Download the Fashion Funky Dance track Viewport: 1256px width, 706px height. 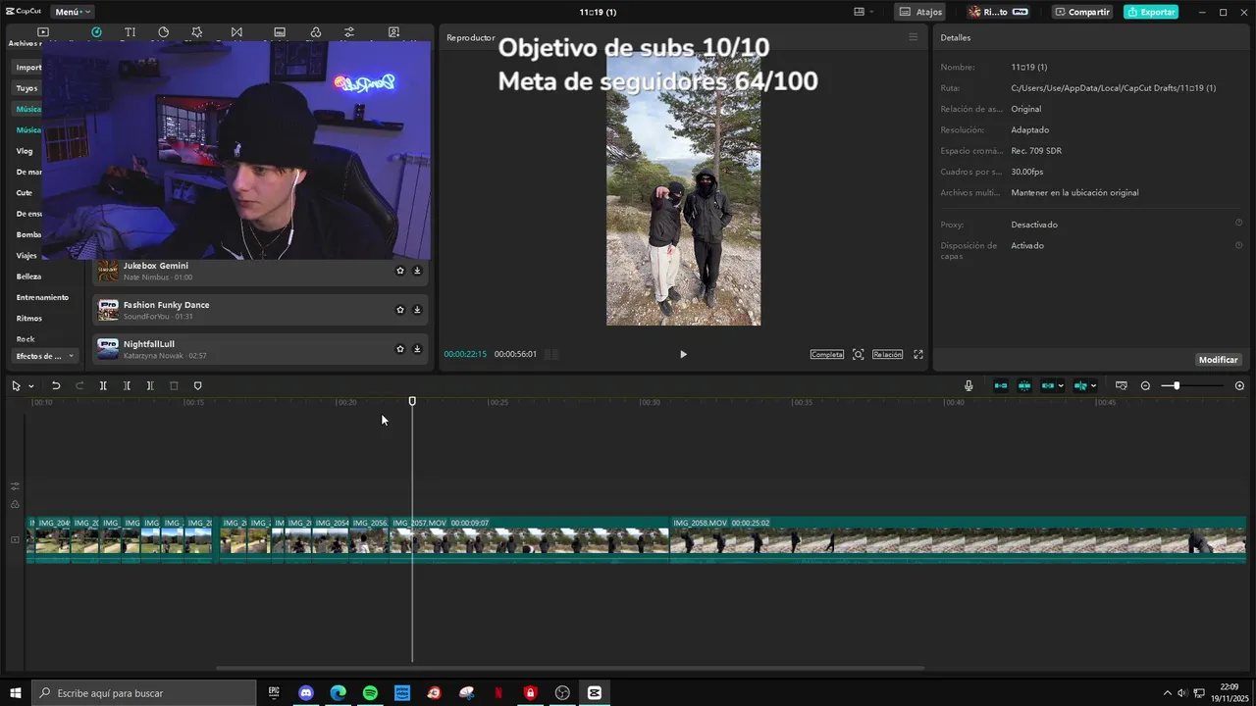point(417,310)
